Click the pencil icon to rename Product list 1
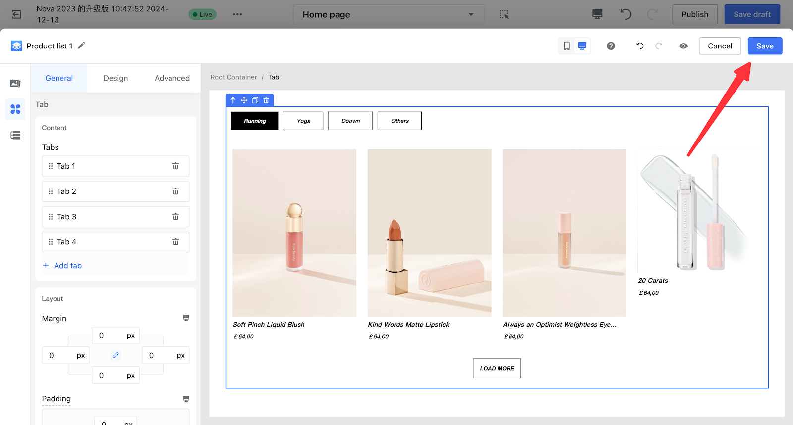 coord(82,46)
